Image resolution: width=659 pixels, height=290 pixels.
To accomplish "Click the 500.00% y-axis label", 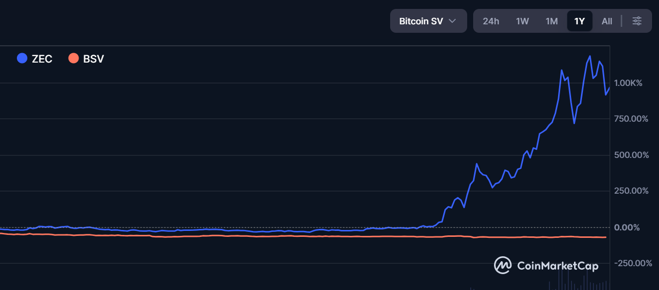I will pyautogui.click(x=632, y=155).
